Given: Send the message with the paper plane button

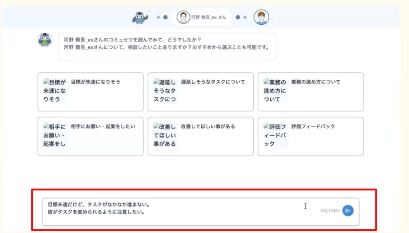Looking at the screenshot, I should point(349,210).
